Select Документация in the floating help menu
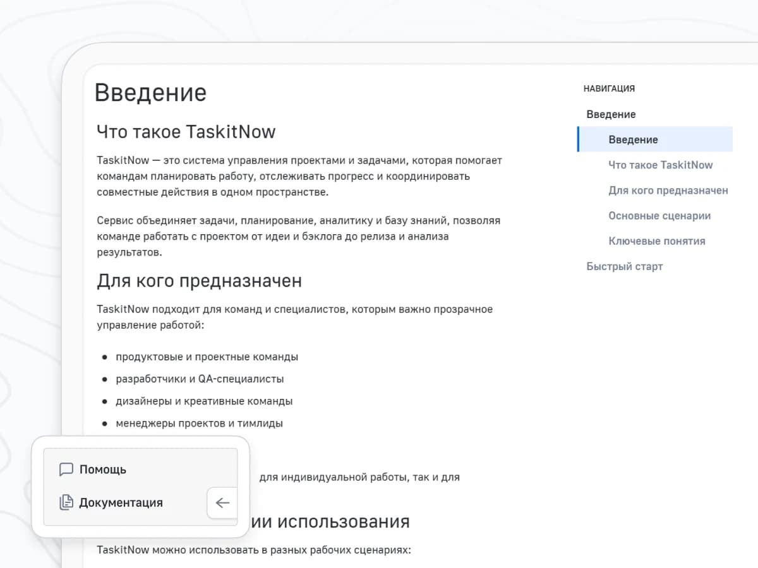 click(x=121, y=502)
